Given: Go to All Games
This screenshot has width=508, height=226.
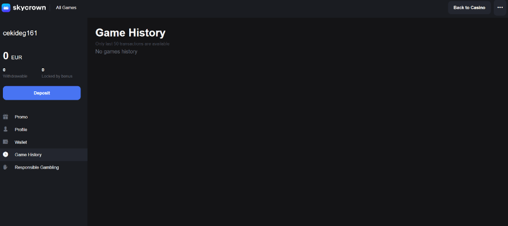Looking at the screenshot, I should pos(66,8).
